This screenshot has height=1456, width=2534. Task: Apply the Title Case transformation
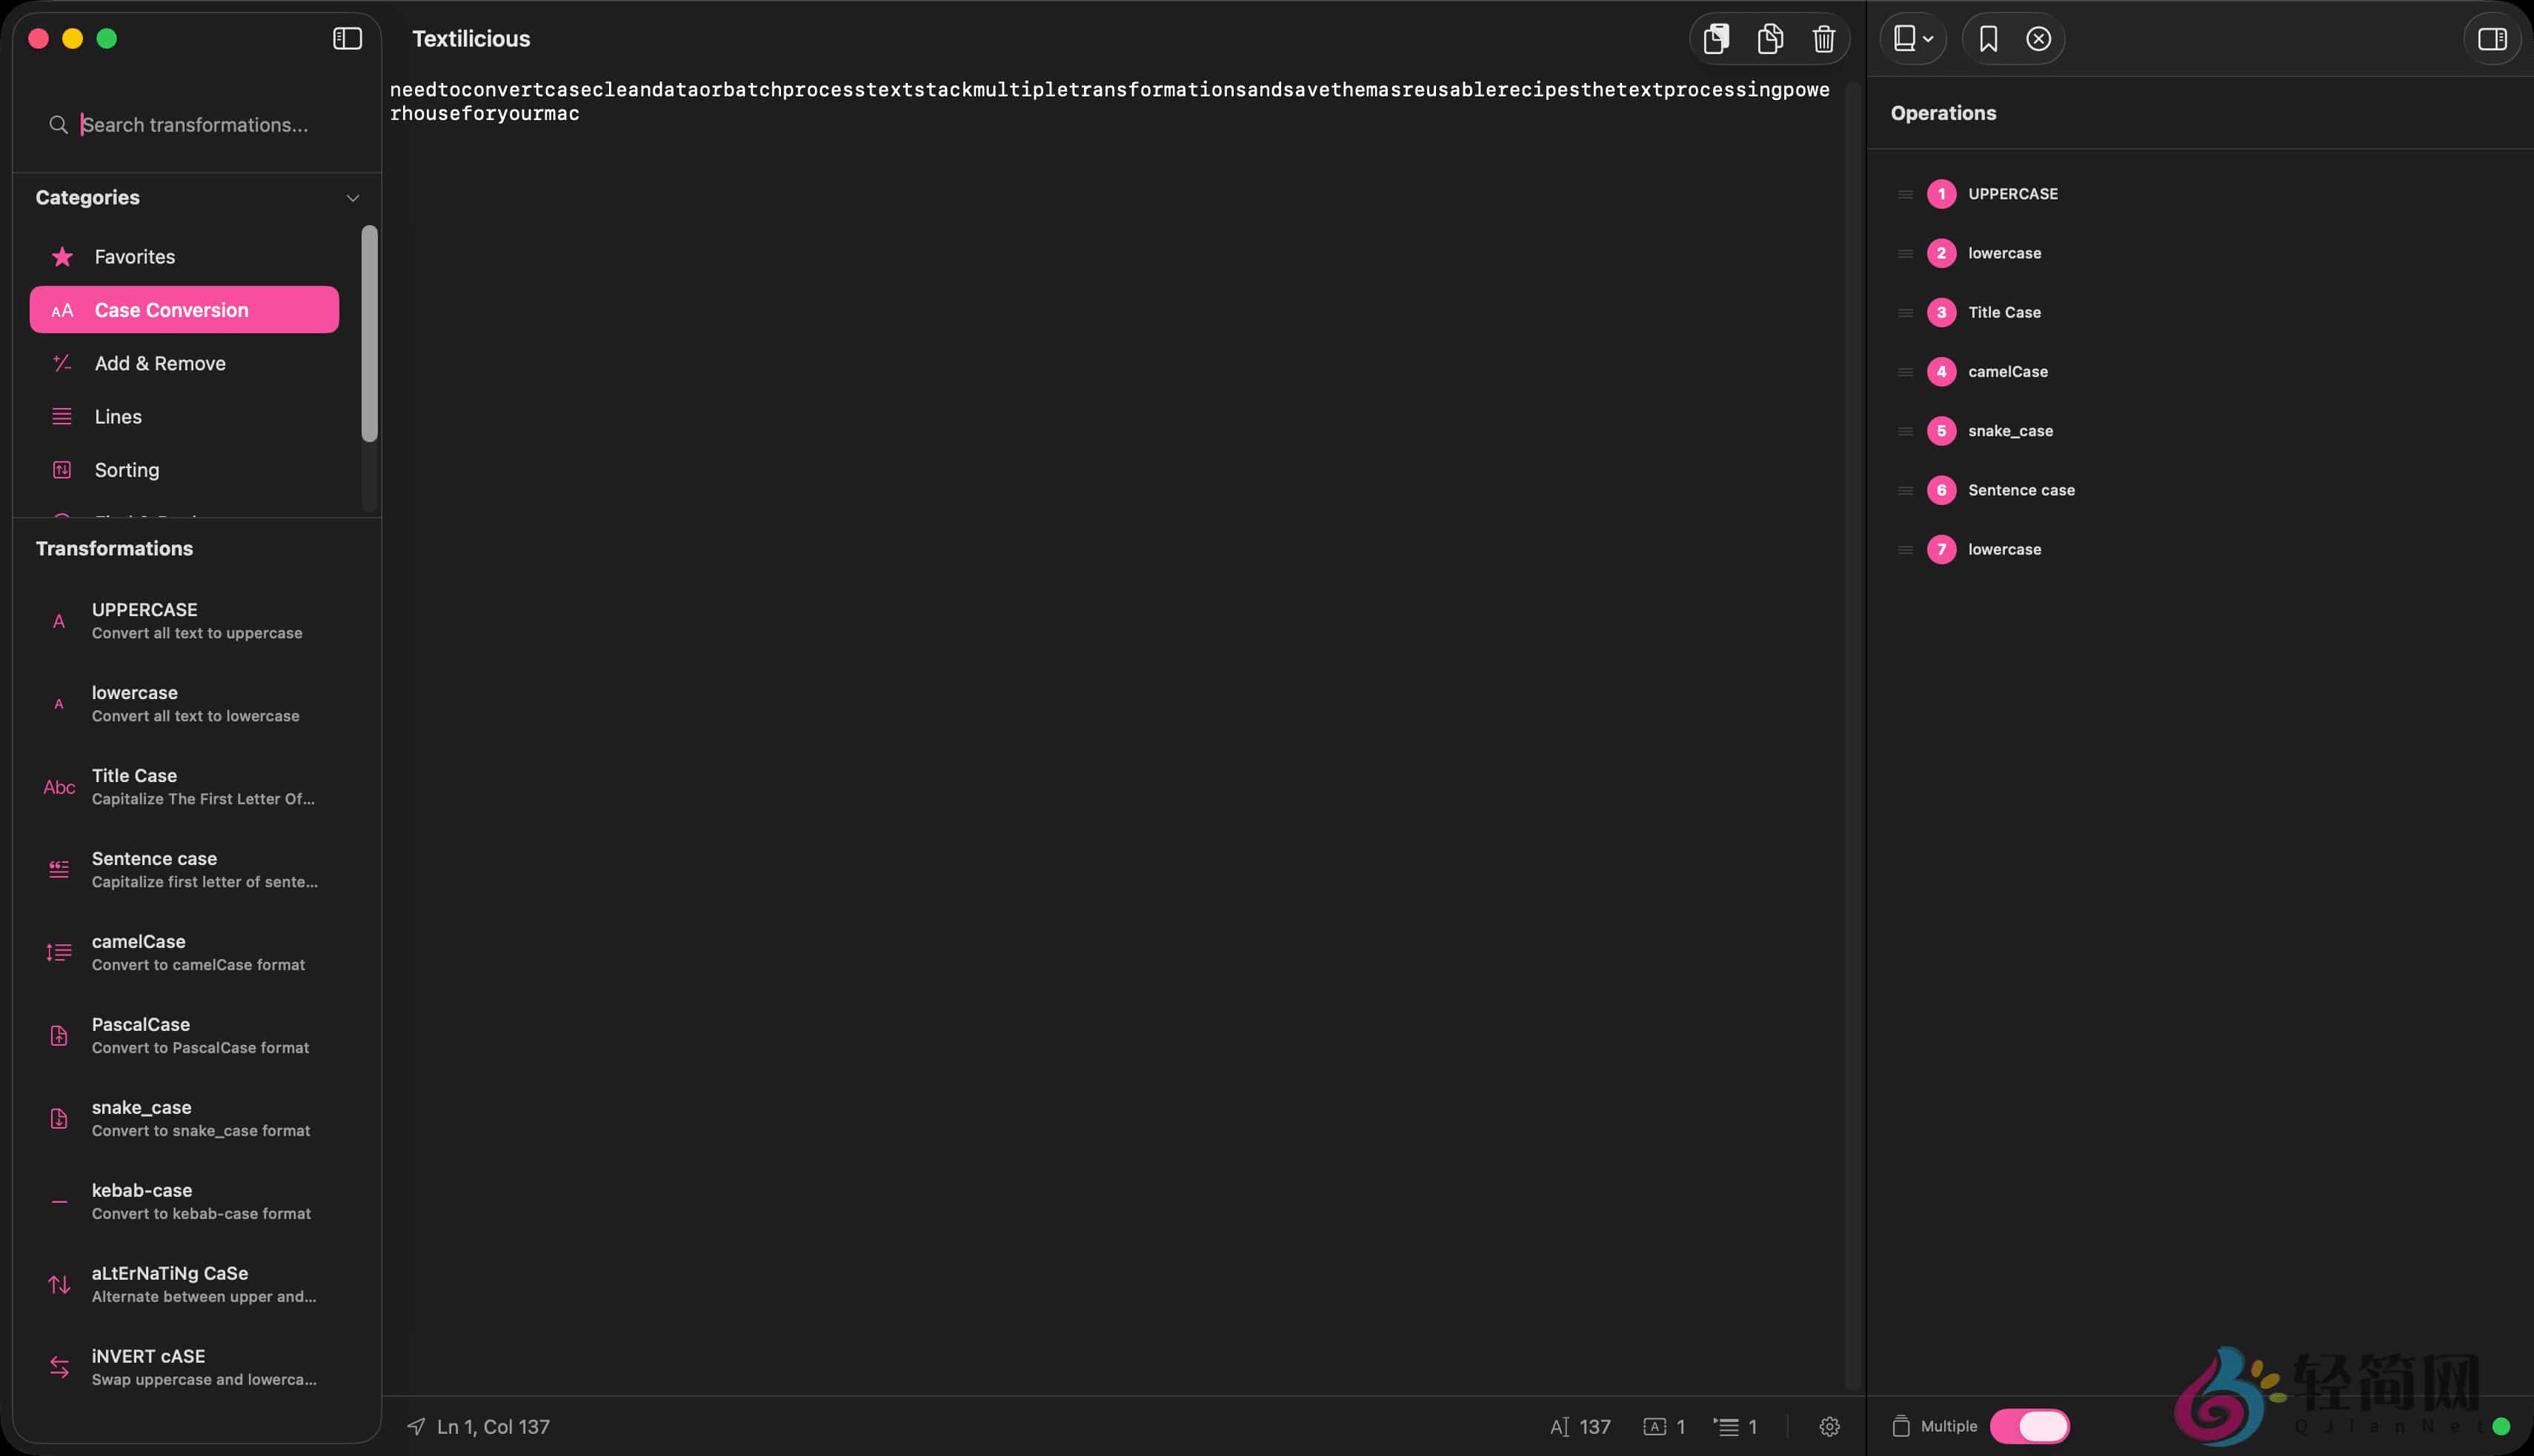coord(196,787)
